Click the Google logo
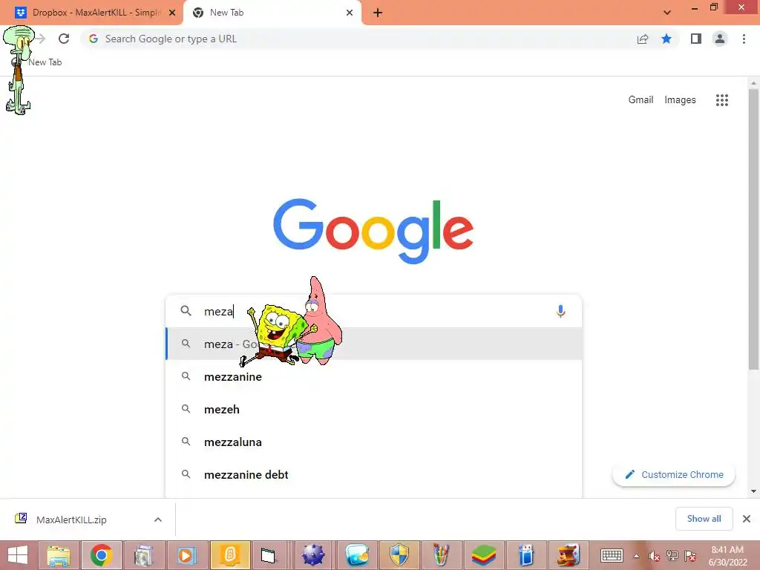 click(373, 231)
